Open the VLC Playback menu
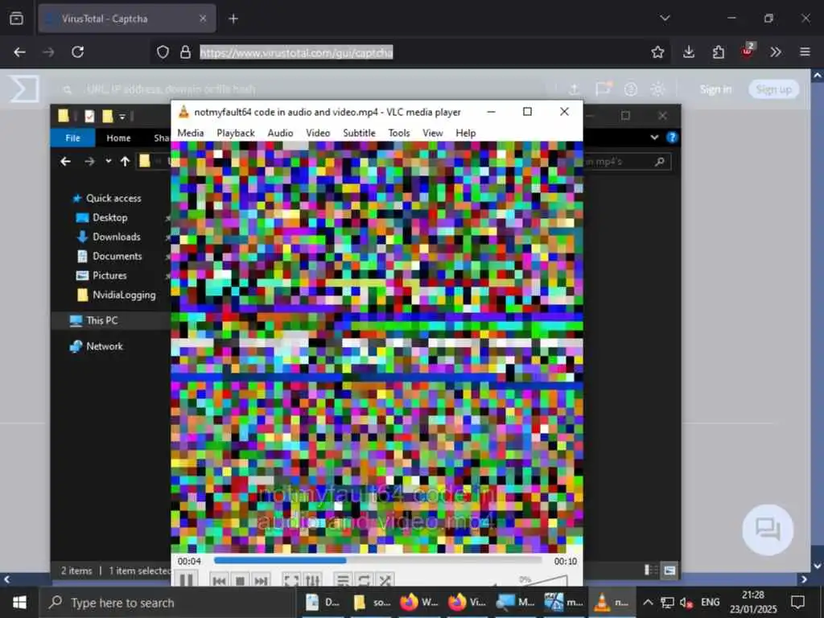The width and height of the screenshot is (824, 618). [x=236, y=133]
